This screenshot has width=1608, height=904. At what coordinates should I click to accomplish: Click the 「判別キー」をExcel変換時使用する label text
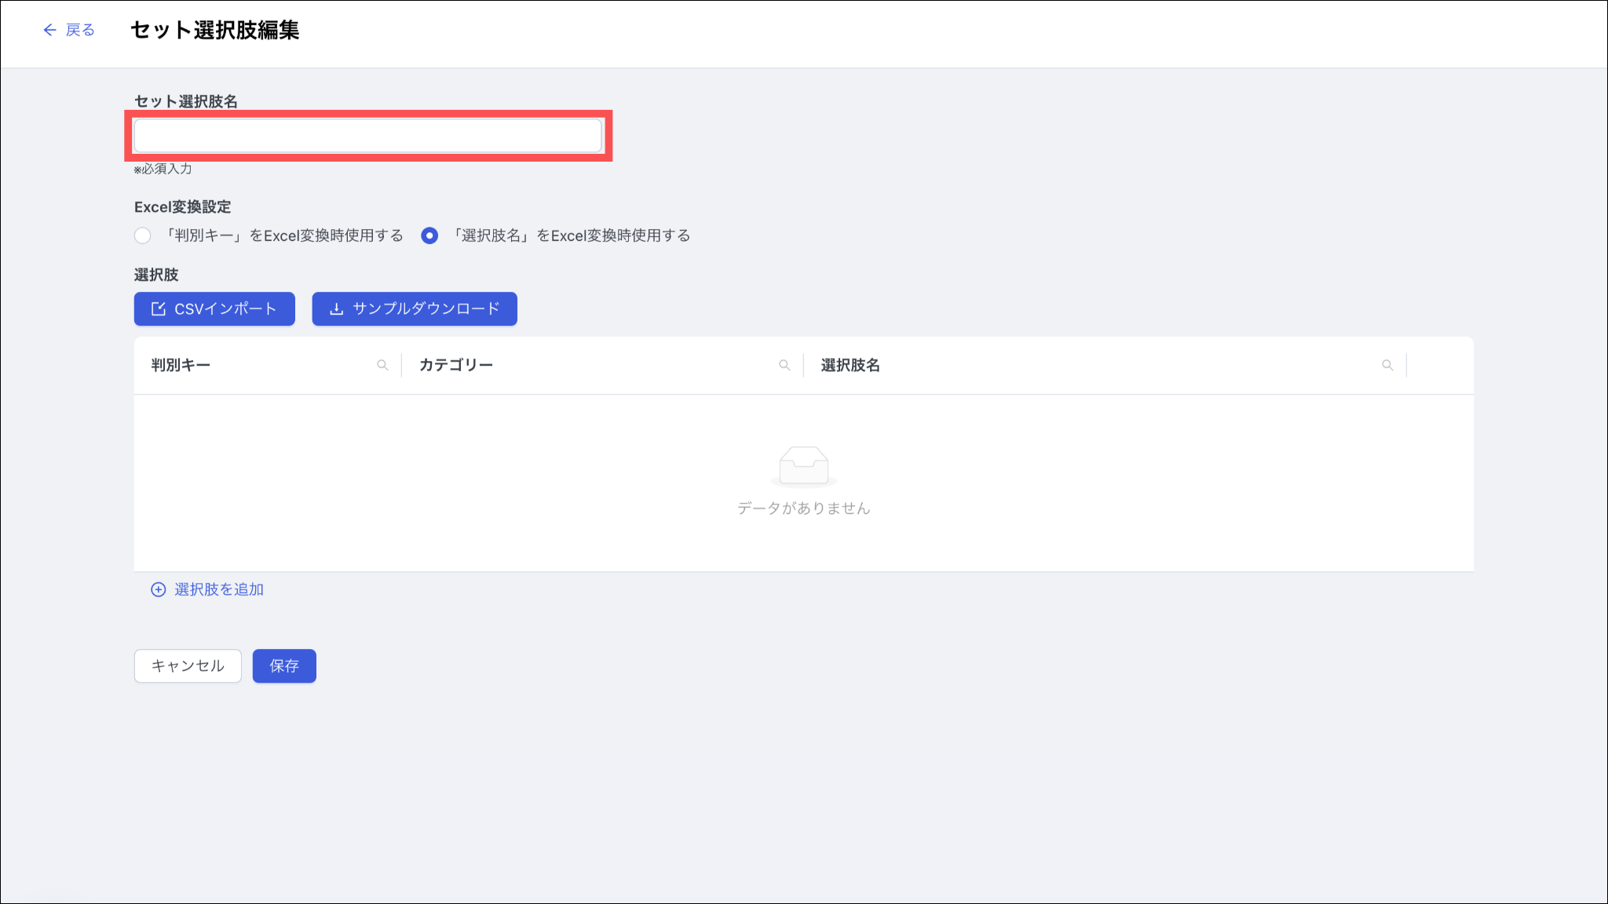[283, 235]
